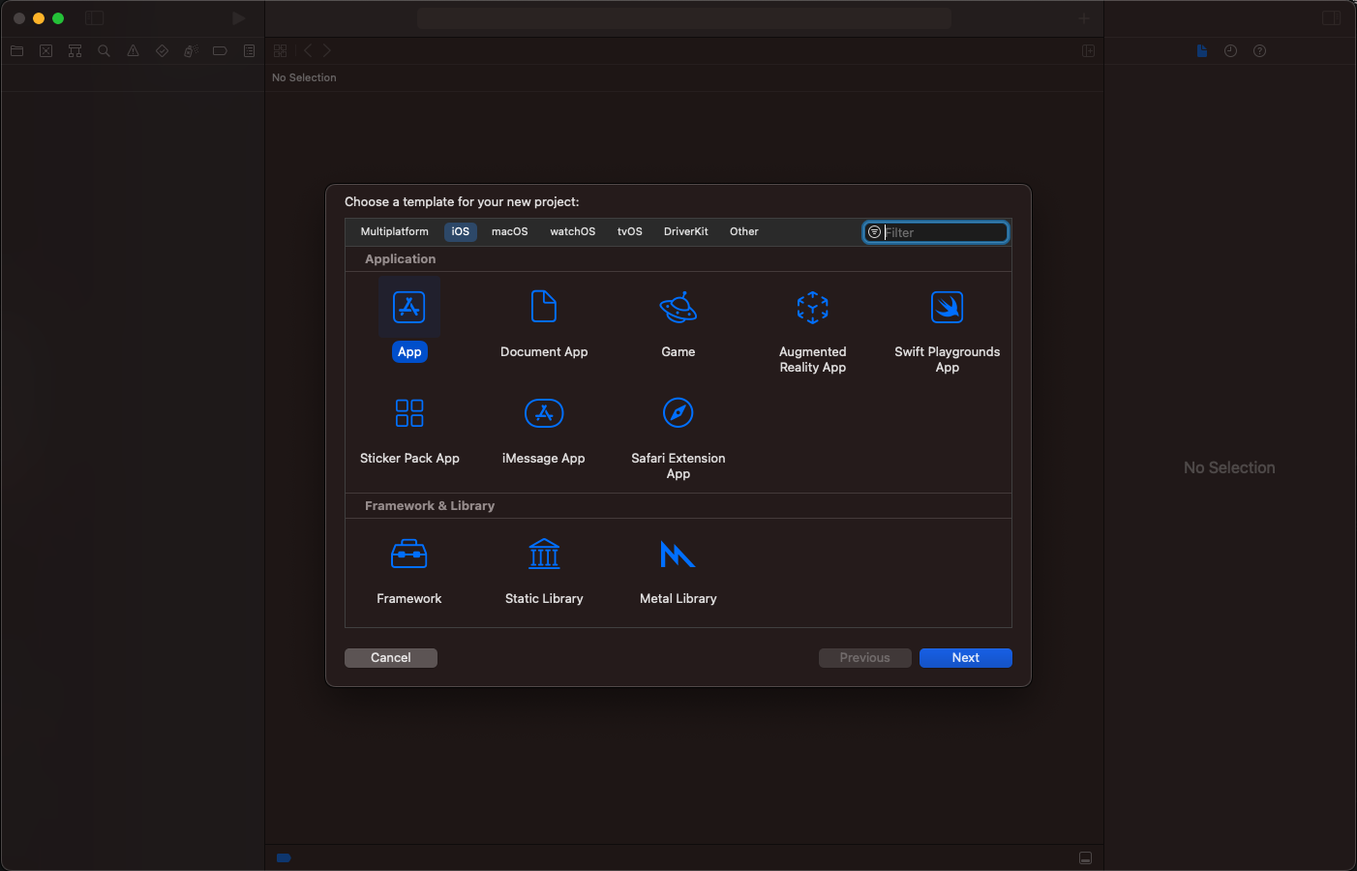Select the Safari Extension App template
Image resolution: width=1357 pixels, height=871 pixels.
678,437
